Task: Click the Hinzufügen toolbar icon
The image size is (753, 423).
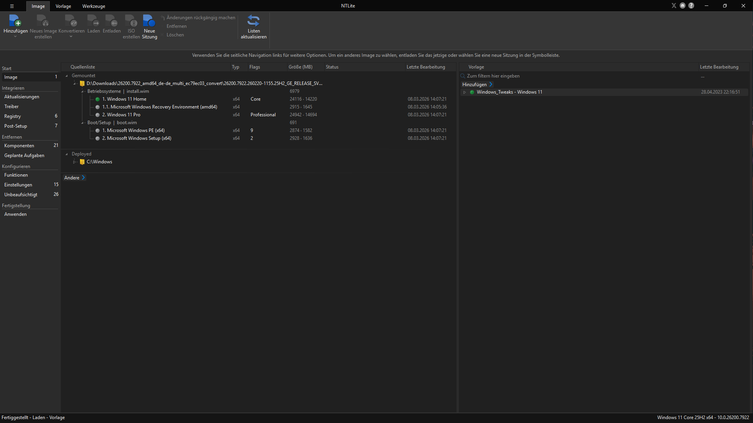Action: (15, 21)
